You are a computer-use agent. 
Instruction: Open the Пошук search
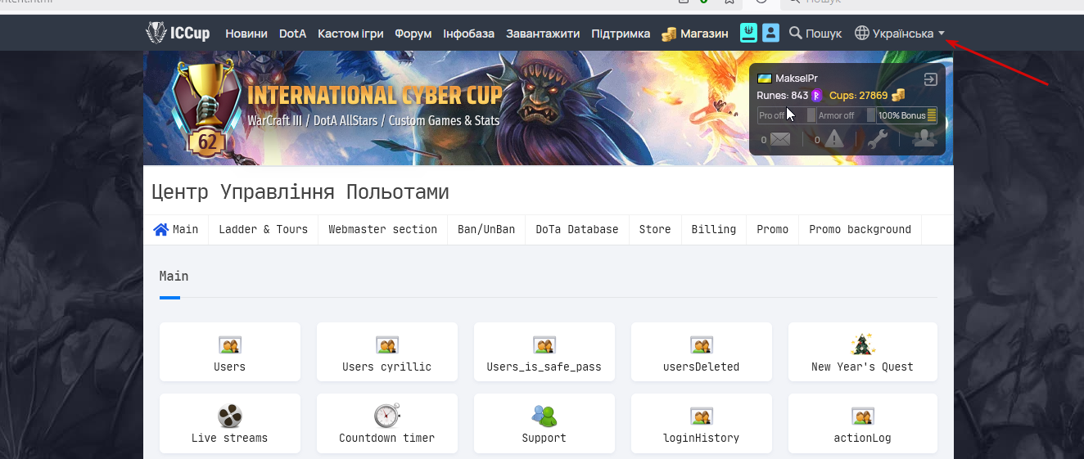(x=815, y=34)
